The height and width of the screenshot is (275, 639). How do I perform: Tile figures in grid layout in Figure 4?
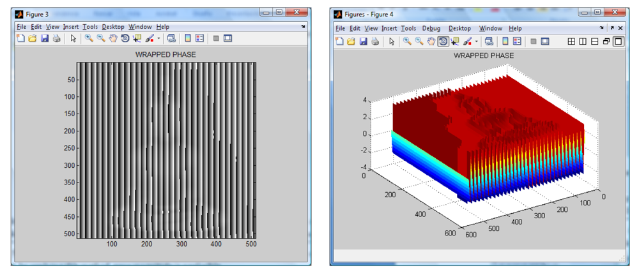(572, 41)
